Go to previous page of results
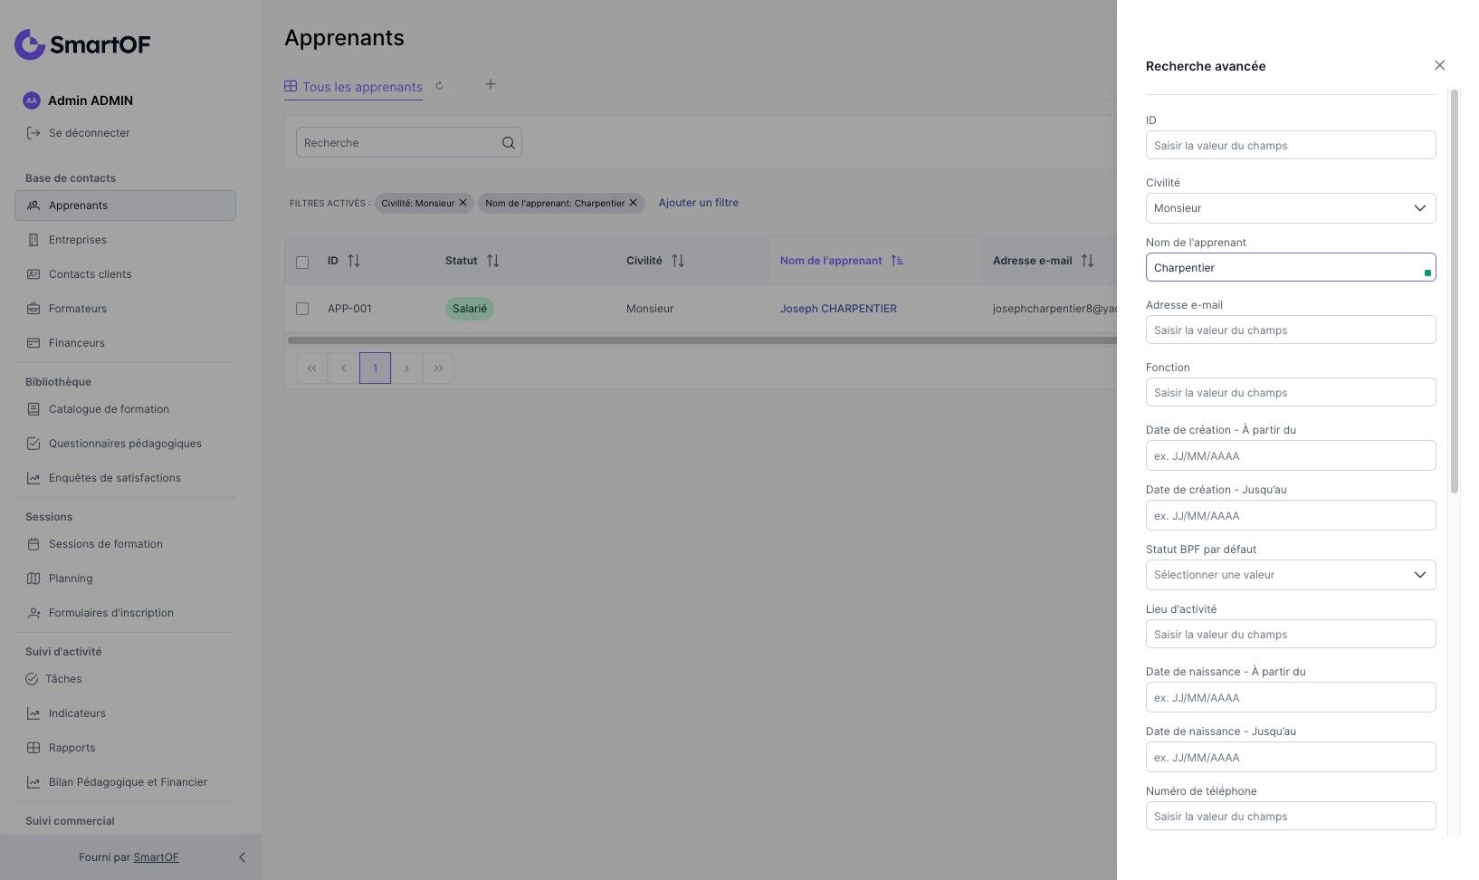The width and height of the screenshot is (1479, 880). click(x=343, y=368)
